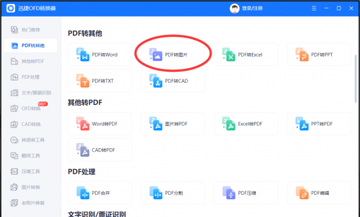Open the hamburger menu in title bar
Image resolution: width=360 pixels, height=217 pixels.
(x=314, y=8)
